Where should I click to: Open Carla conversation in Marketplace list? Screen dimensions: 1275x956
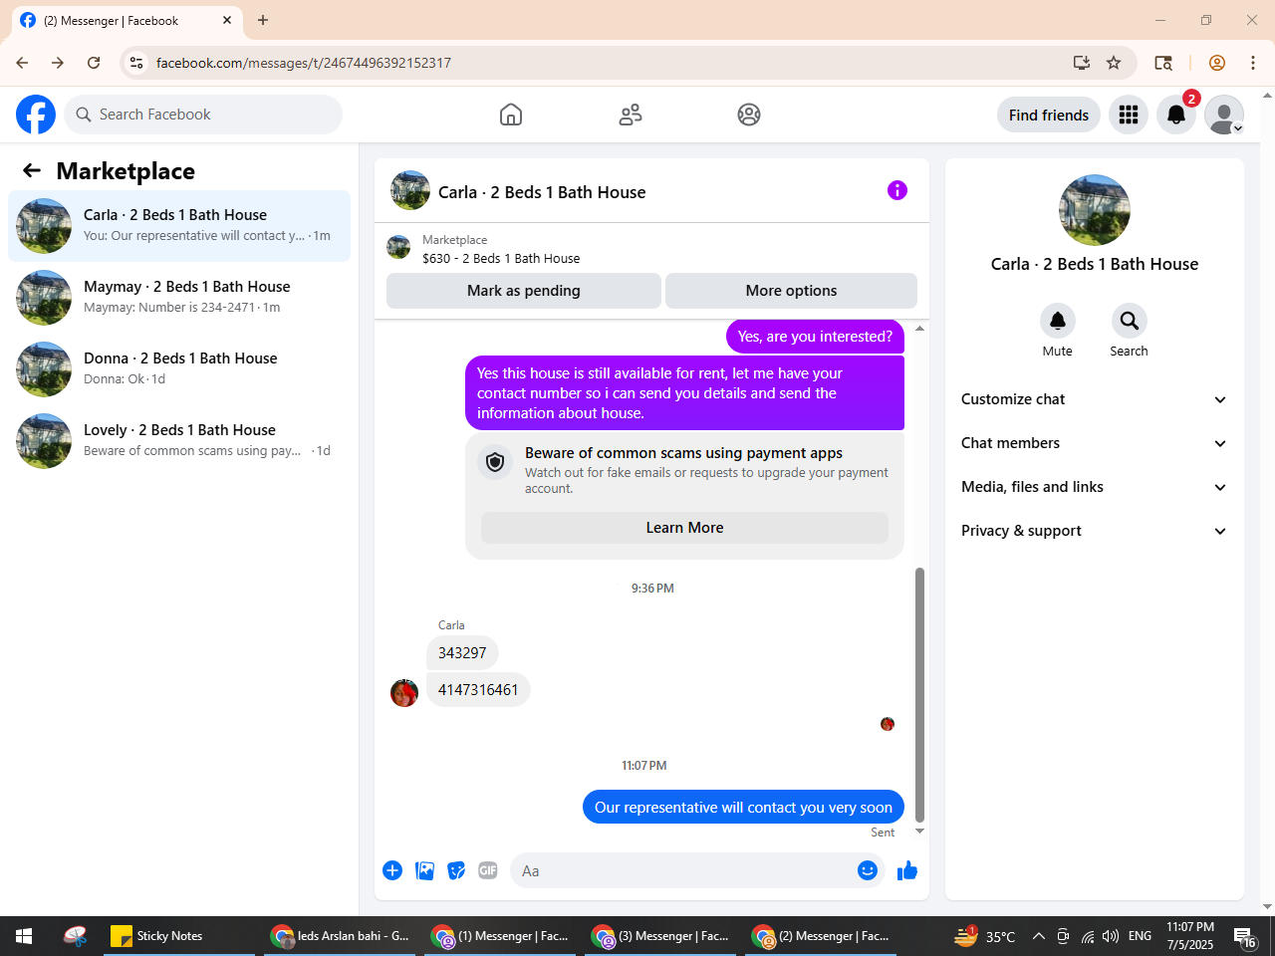coord(179,226)
